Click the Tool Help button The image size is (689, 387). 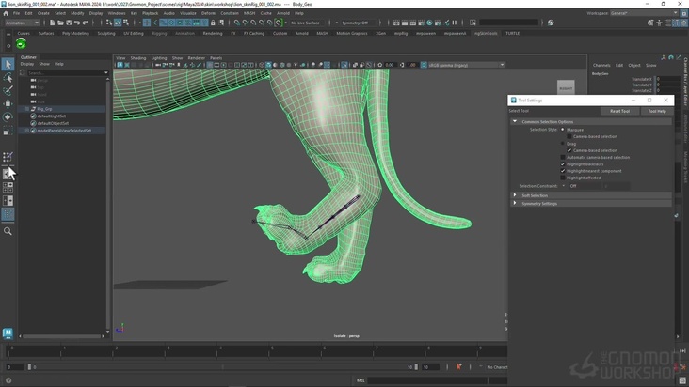(x=656, y=111)
